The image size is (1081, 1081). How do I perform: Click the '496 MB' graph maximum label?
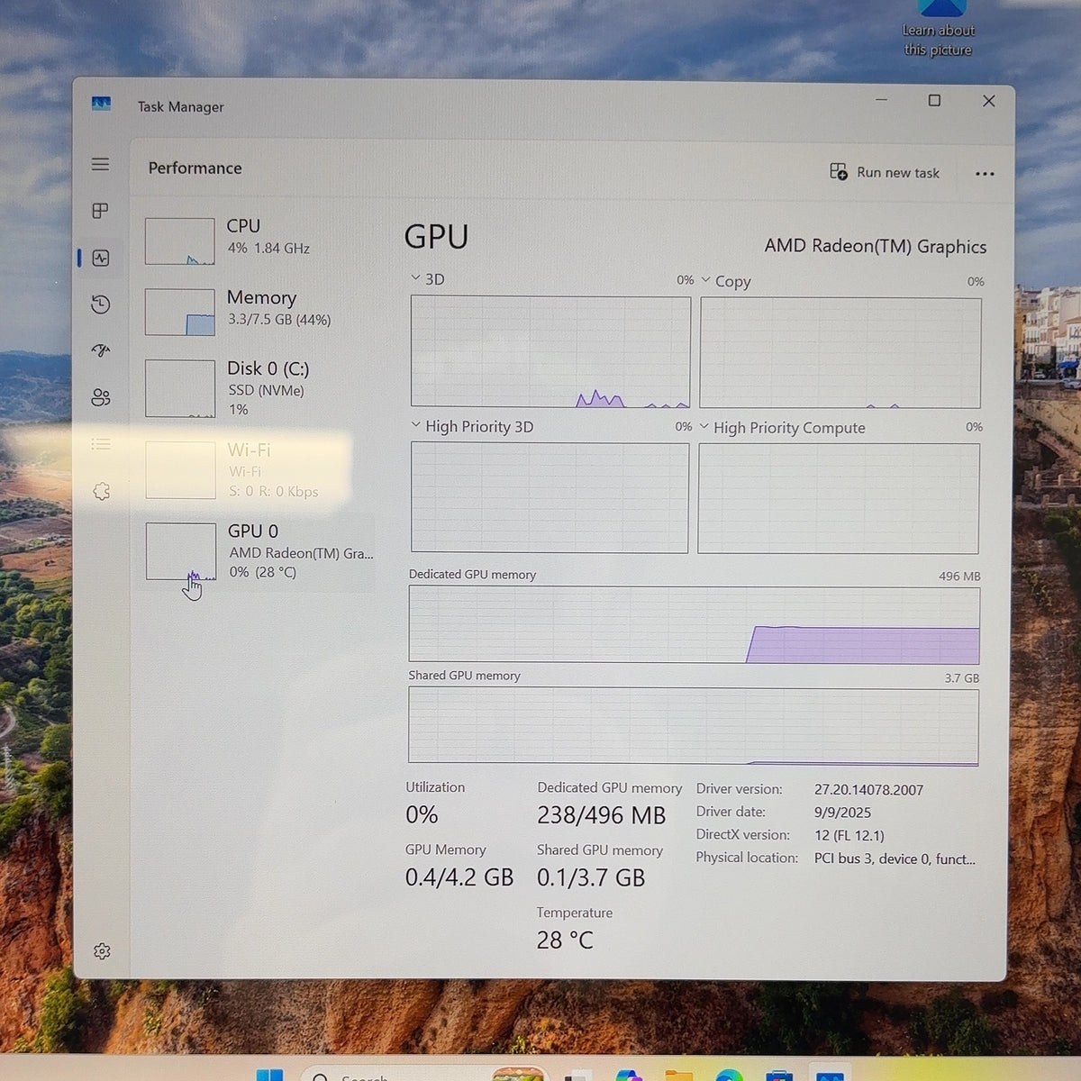[x=959, y=577]
